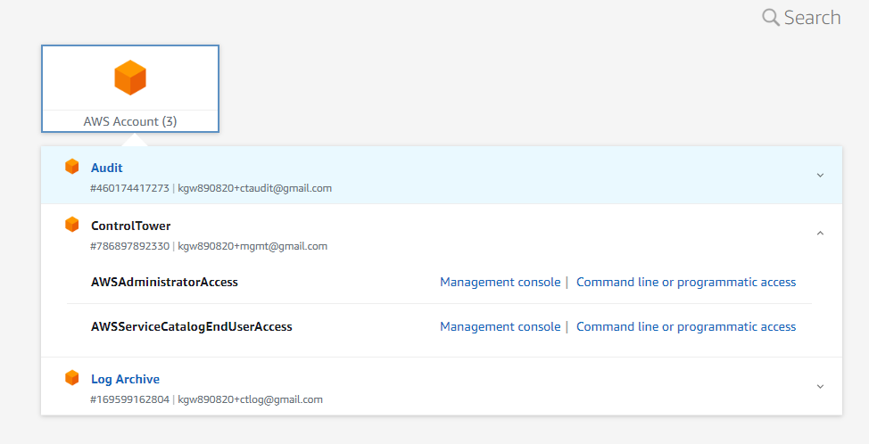869x444 pixels.
Task: Open Management console for AWSAdministratorAccess
Action: [500, 283]
